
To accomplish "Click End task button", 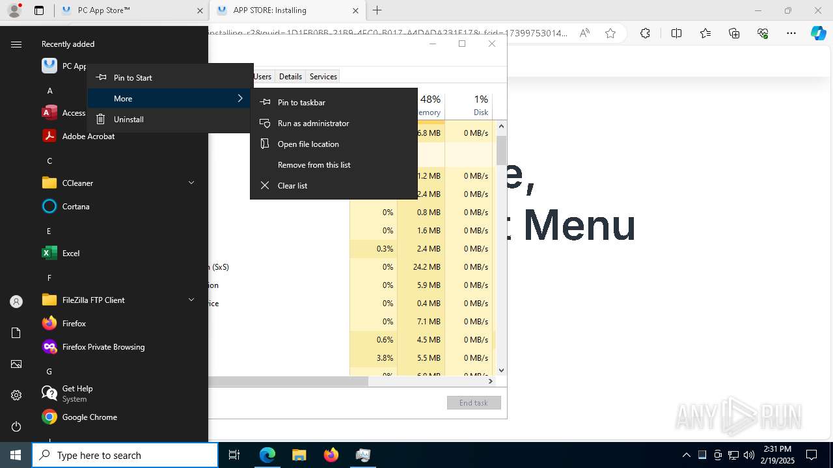I will [x=474, y=402].
